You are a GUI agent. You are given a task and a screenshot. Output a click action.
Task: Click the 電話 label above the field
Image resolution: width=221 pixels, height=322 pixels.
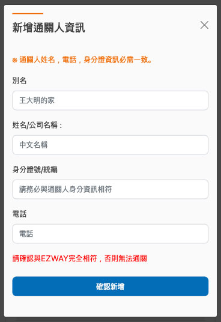[19, 214]
